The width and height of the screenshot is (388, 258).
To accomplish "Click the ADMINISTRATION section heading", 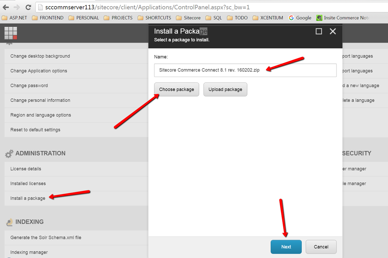I will coord(40,153).
